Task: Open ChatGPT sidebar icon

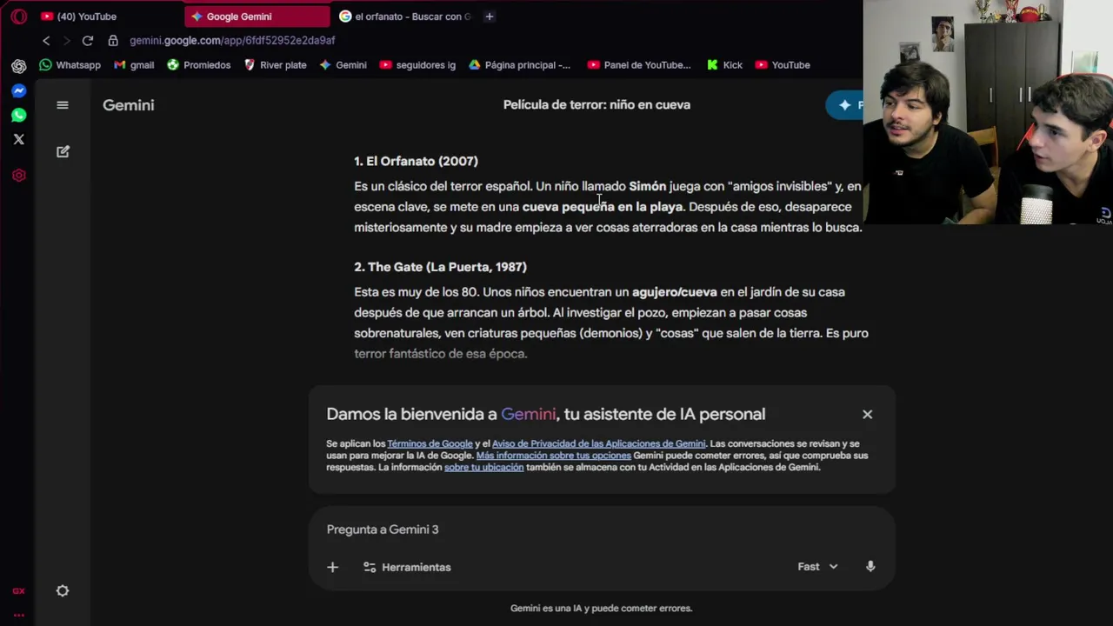Action: [x=19, y=66]
